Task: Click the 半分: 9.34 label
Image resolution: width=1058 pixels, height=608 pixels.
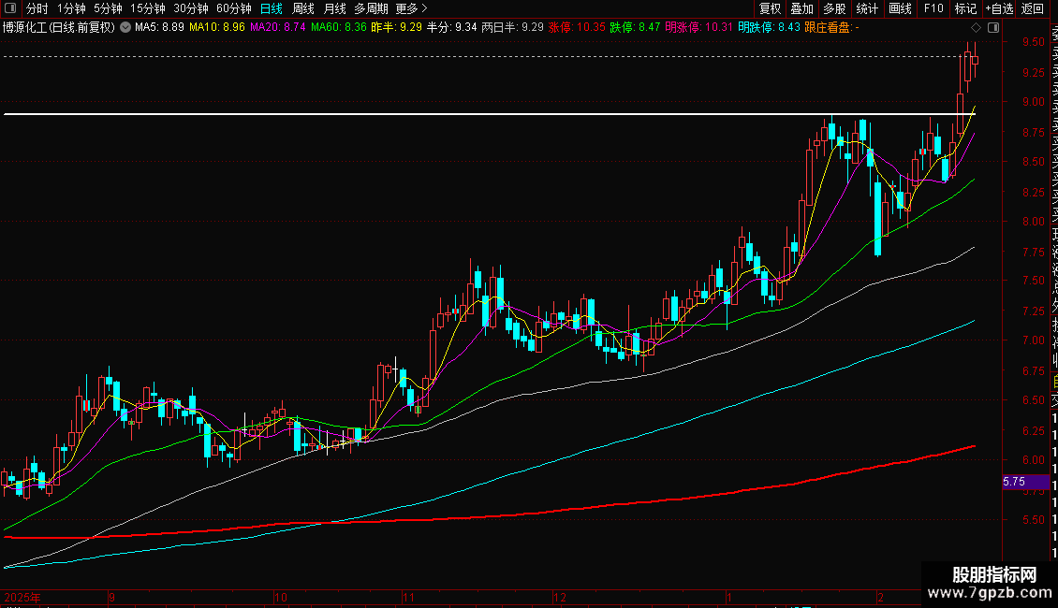Action: (x=452, y=28)
